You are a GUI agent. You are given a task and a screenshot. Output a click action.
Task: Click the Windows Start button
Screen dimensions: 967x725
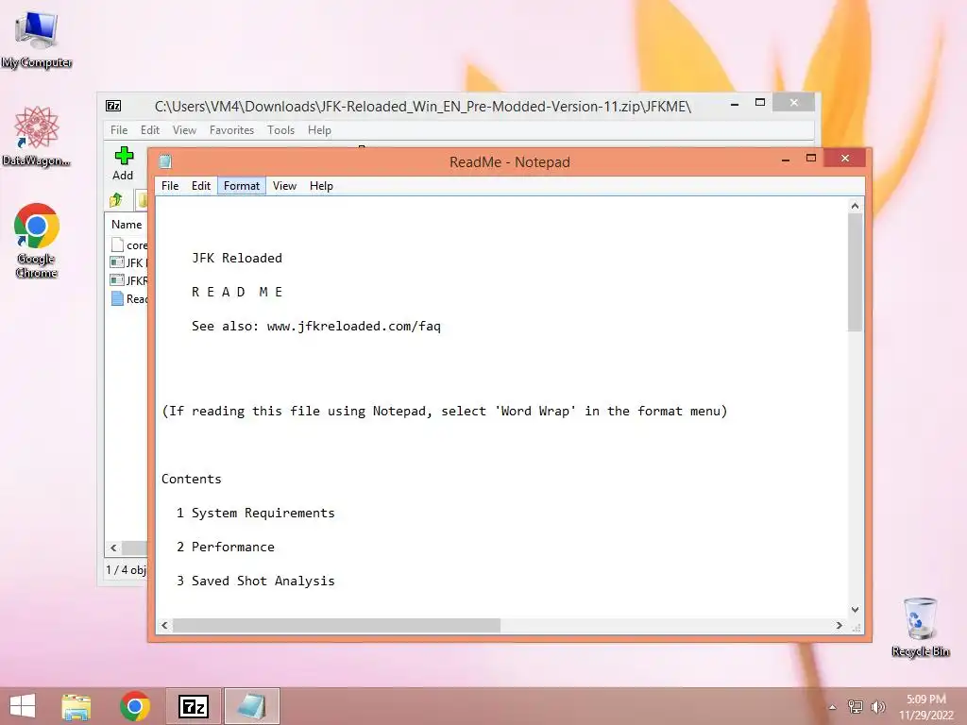click(23, 706)
